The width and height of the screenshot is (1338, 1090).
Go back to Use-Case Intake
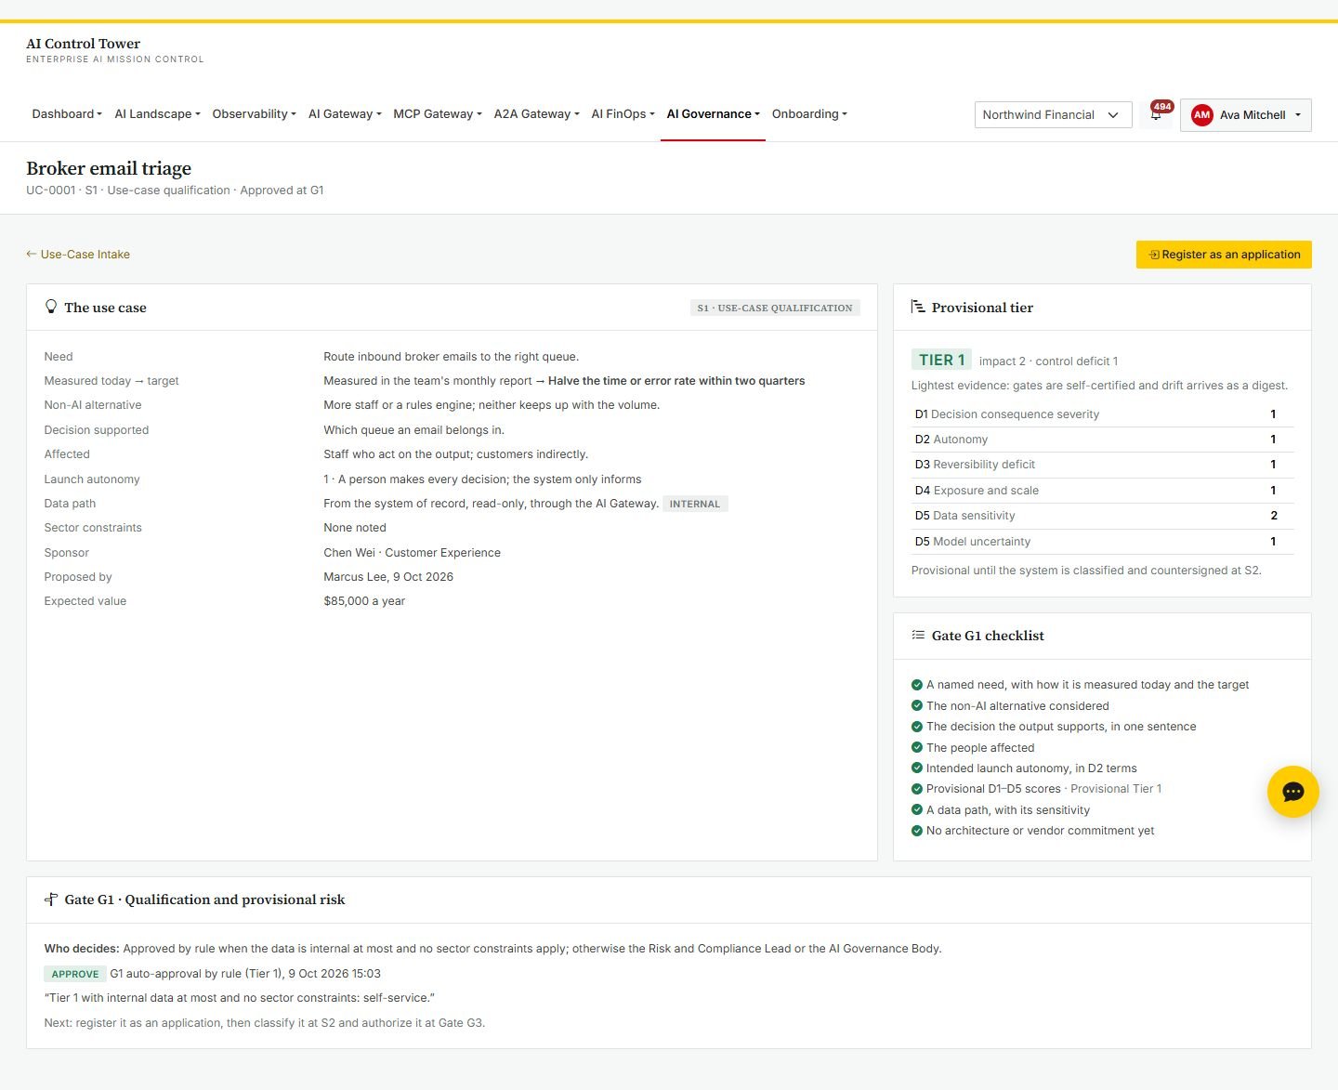click(x=78, y=255)
